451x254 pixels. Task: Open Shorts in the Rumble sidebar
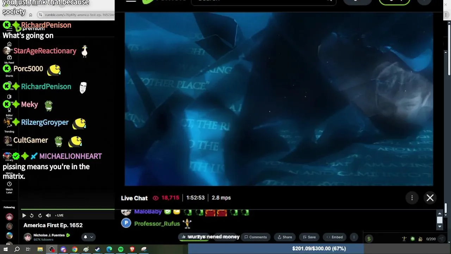pos(9,73)
